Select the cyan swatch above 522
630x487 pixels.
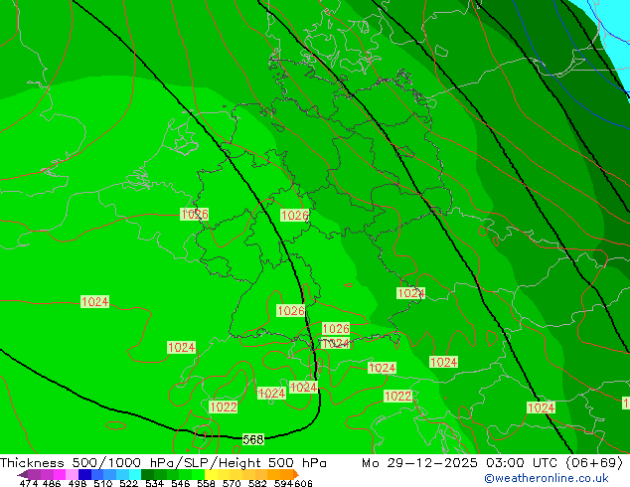[135, 474]
